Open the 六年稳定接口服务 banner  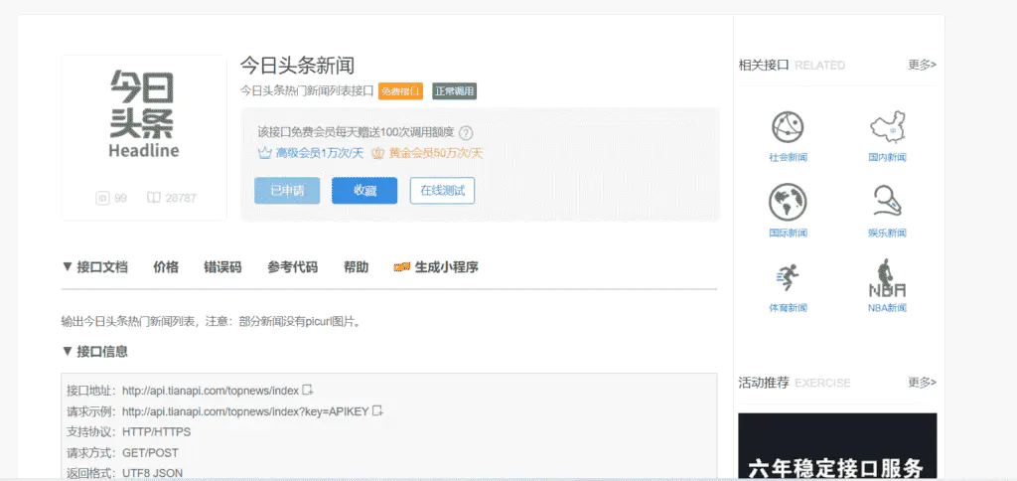[837, 445]
